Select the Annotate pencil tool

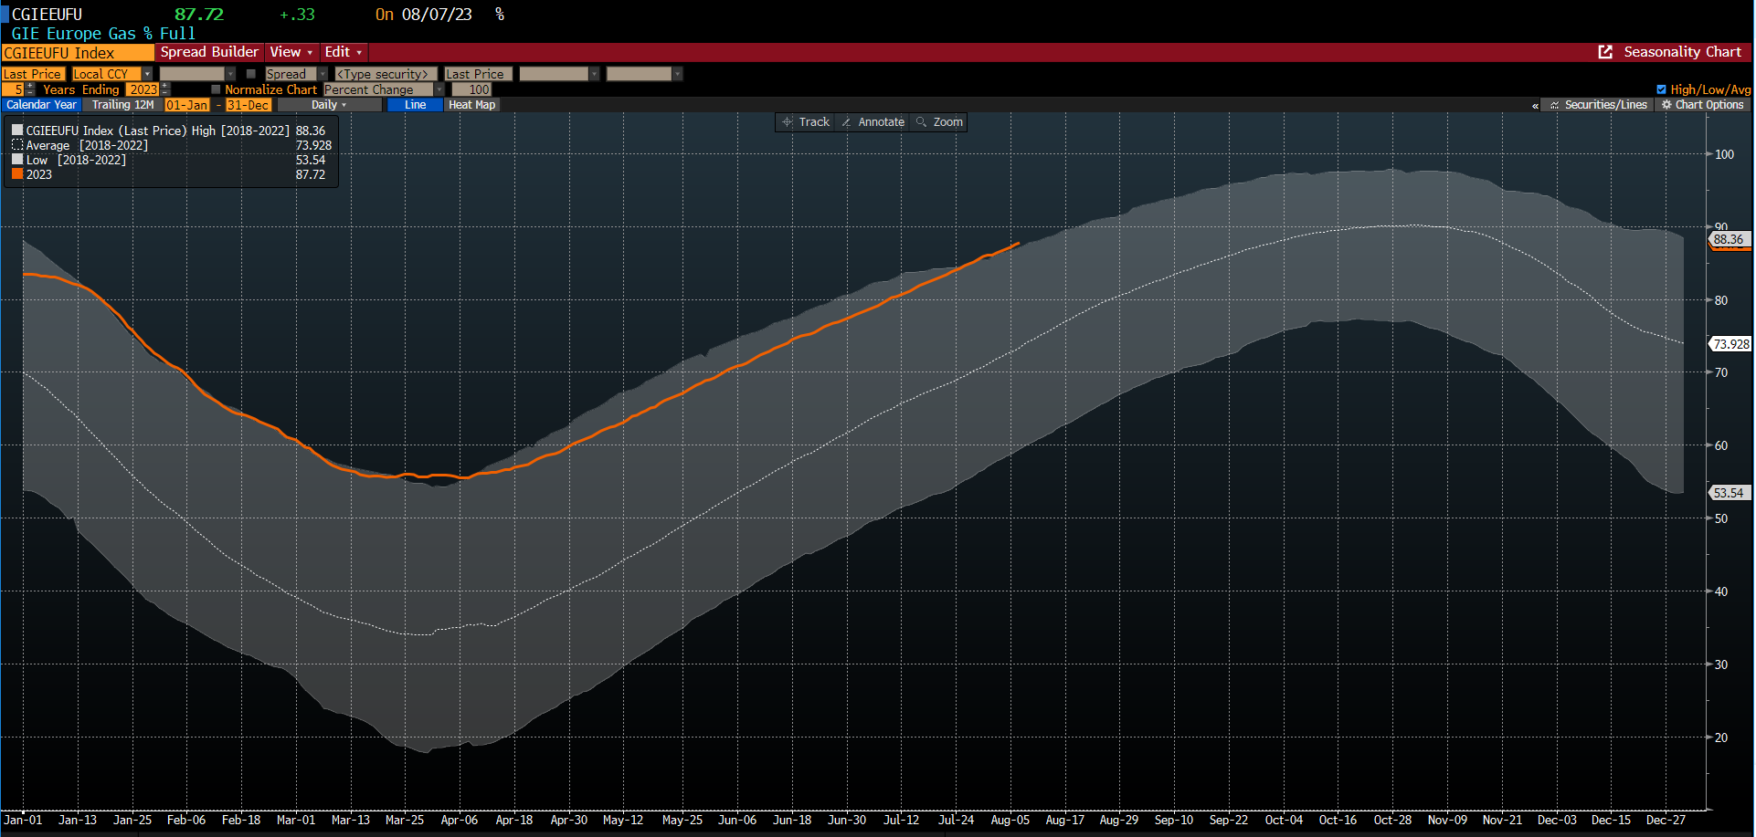click(x=873, y=122)
